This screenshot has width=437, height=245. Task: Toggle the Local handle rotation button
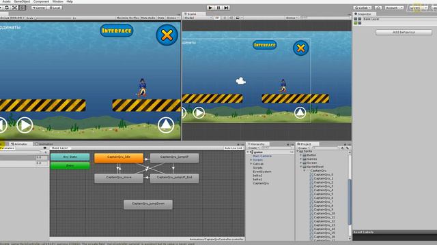(x=55, y=7)
